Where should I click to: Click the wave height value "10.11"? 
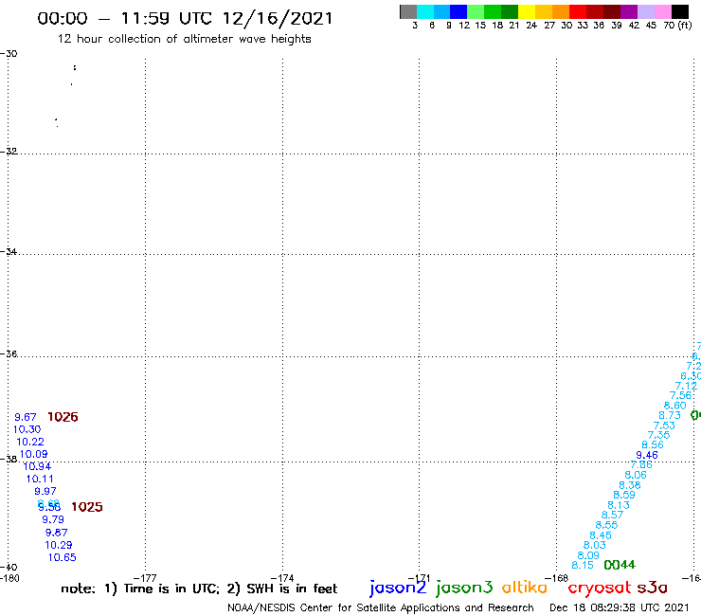click(x=40, y=480)
